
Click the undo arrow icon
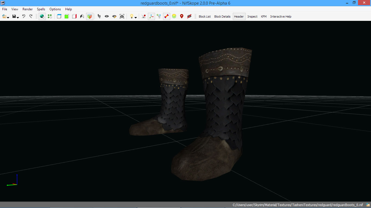pos(24,17)
